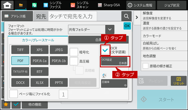Expand the side action panel chevron
Image resolution: width=188 pixels, height=110 pixels.
[137, 17]
